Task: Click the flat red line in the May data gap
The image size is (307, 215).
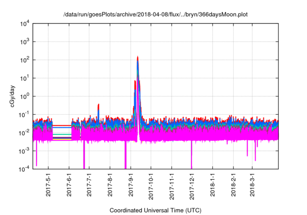Action: click(x=61, y=125)
